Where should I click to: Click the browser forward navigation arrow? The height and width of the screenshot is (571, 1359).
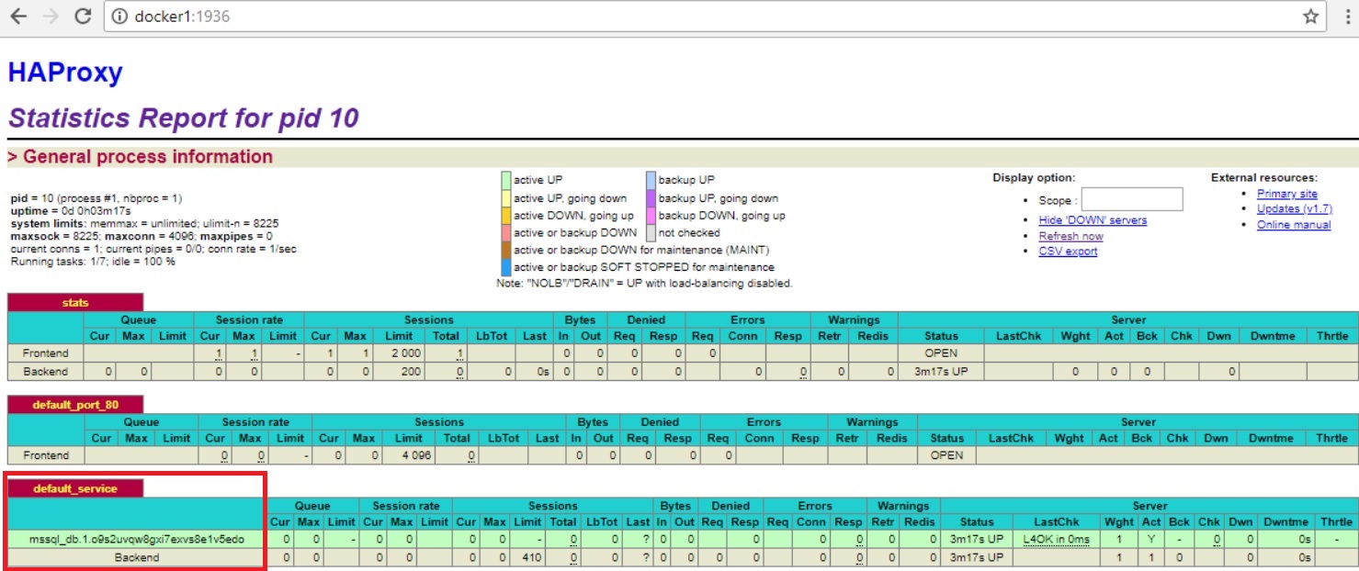pos(51,16)
